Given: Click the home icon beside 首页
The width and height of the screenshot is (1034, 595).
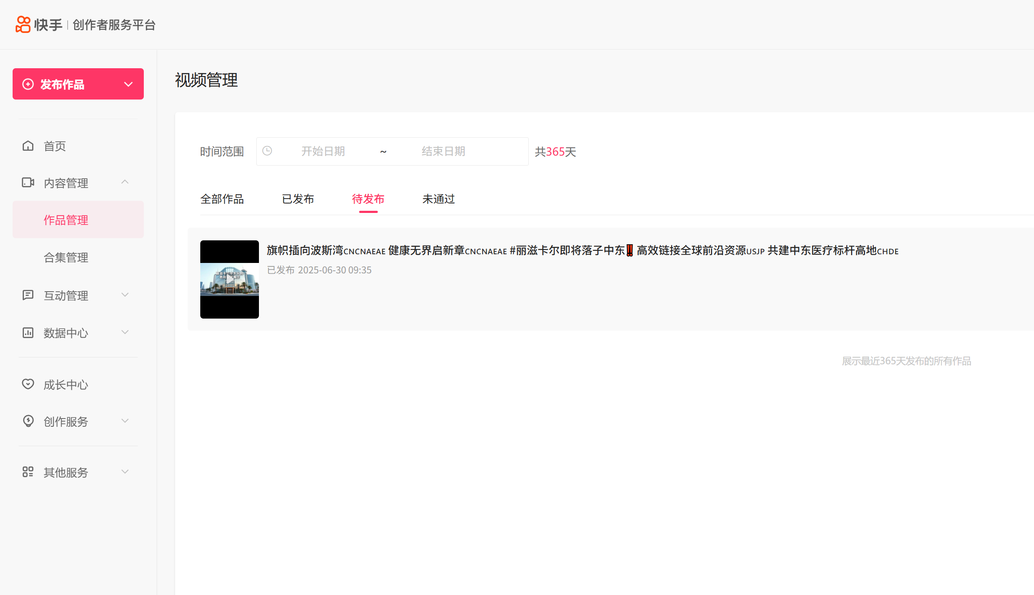Looking at the screenshot, I should 28,146.
